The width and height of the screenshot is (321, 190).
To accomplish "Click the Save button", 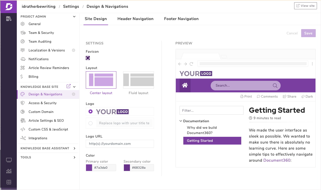I will (308, 33).
